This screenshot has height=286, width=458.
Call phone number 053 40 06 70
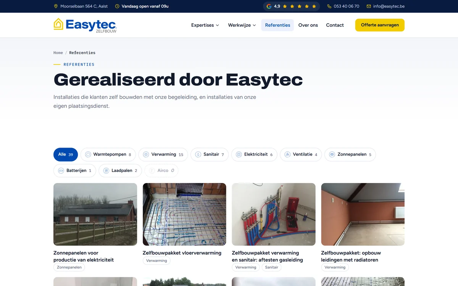click(x=347, y=6)
